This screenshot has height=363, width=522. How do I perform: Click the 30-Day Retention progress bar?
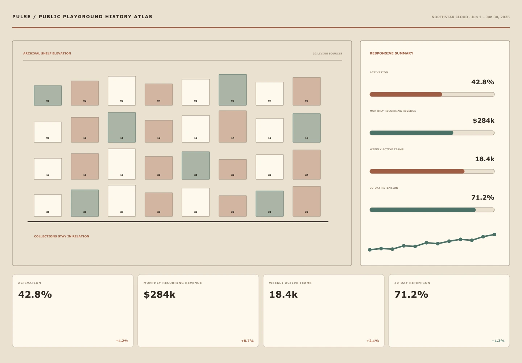(x=432, y=210)
